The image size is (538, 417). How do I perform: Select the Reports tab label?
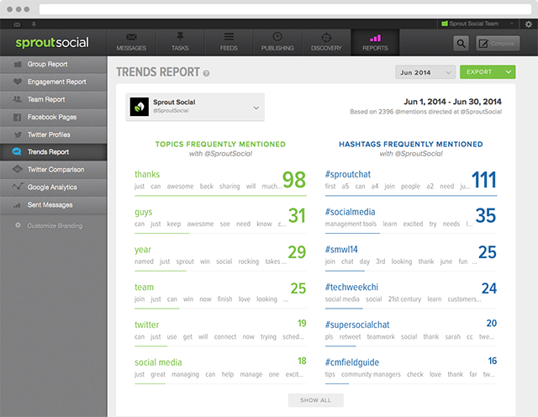pos(375,48)
